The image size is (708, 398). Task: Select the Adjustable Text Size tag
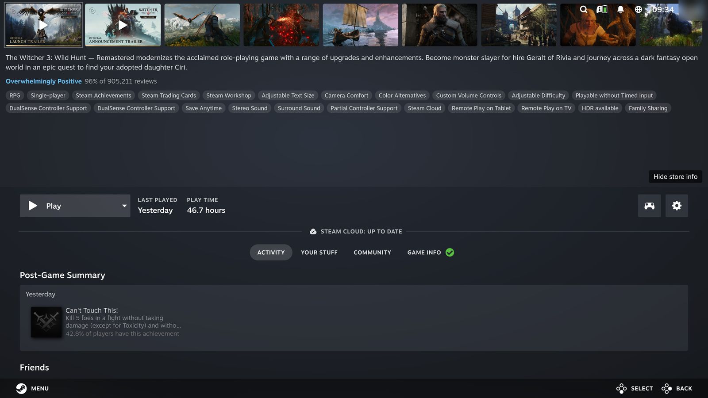pyautogui.click(x=288, y=96)
